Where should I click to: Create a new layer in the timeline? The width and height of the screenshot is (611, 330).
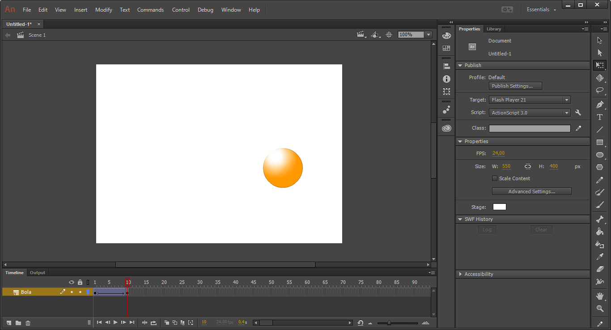(8, 323)
